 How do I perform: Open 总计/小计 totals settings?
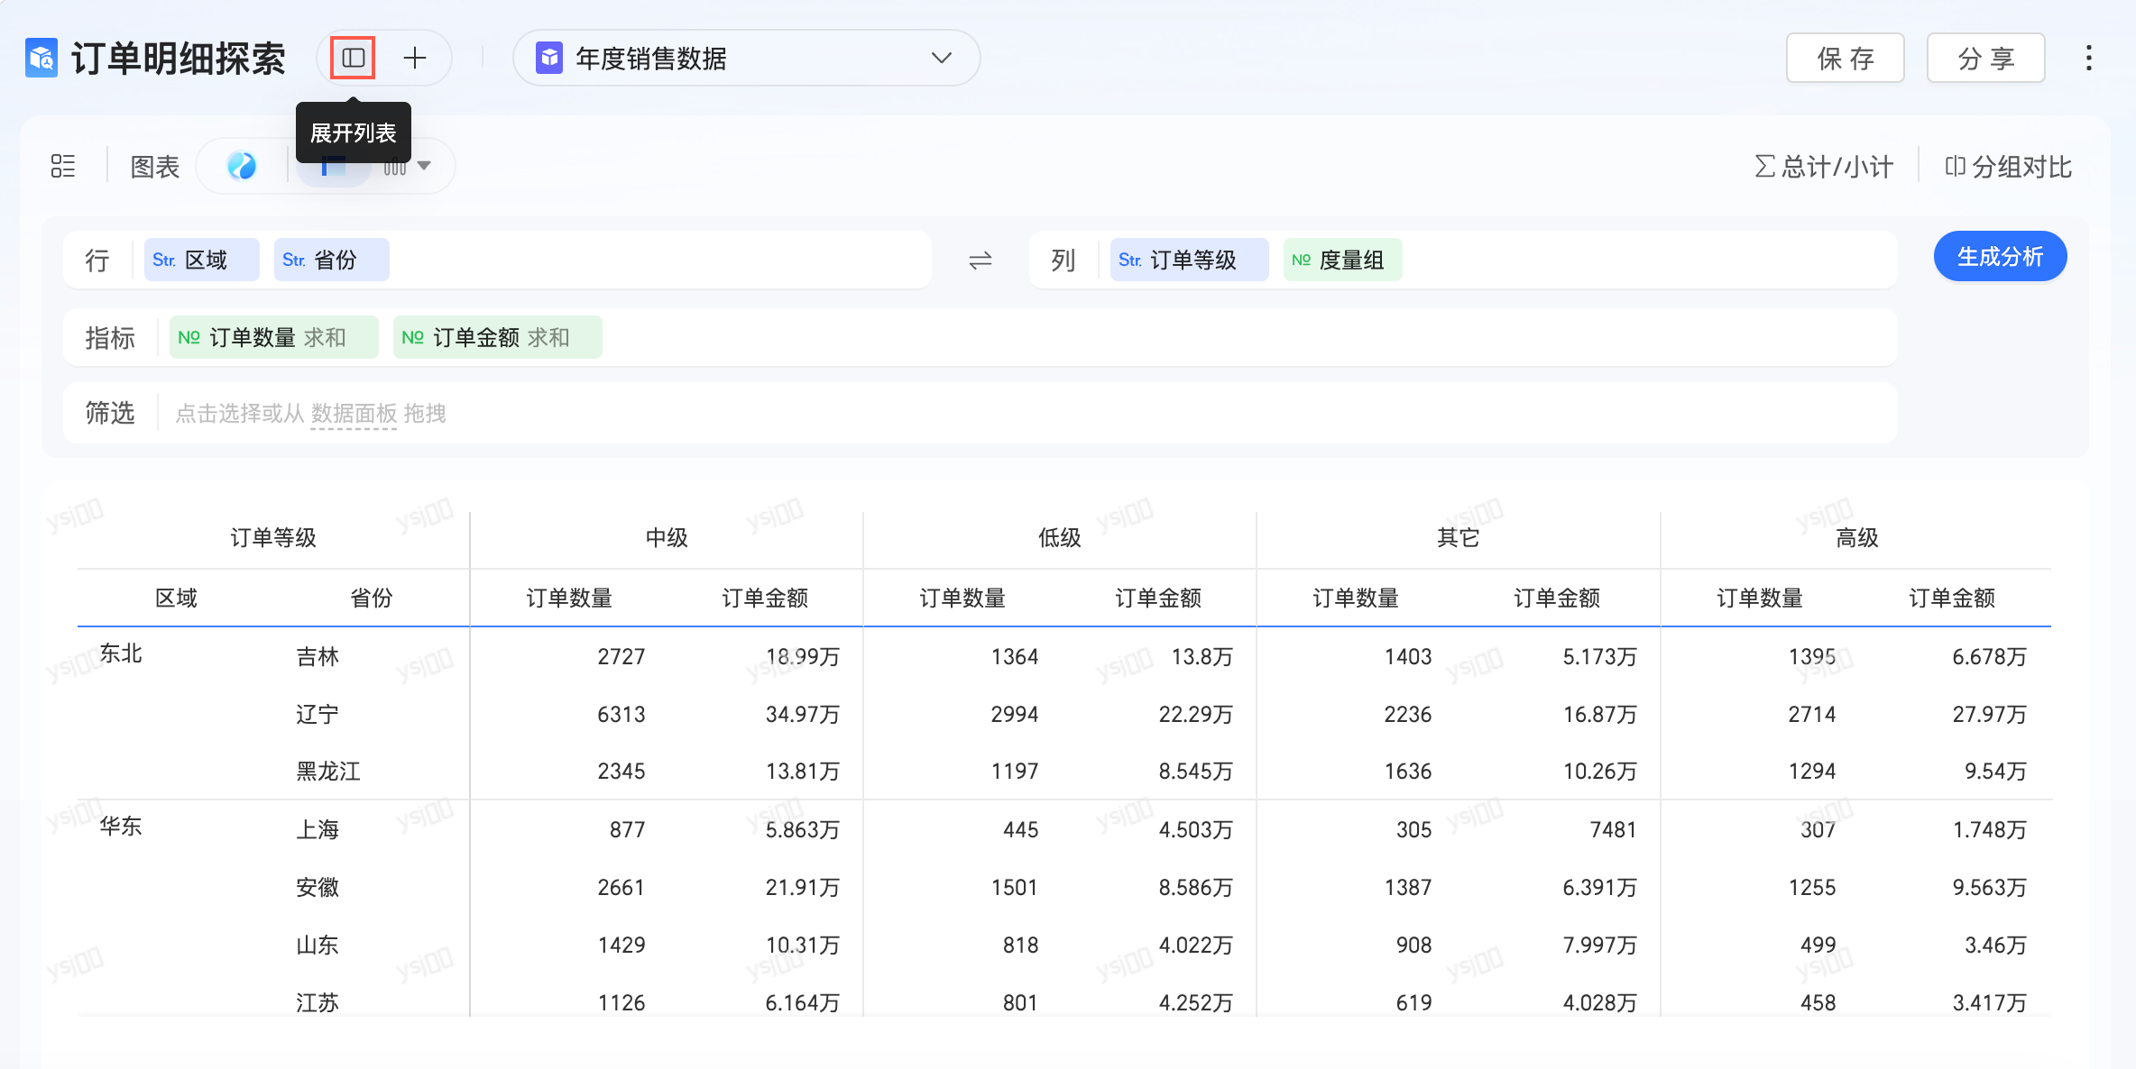tap(1824, 167)
